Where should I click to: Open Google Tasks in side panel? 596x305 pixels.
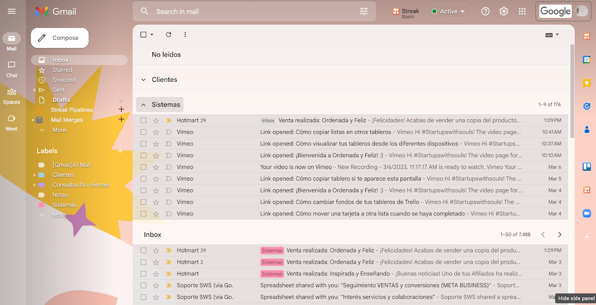point(586,106)
